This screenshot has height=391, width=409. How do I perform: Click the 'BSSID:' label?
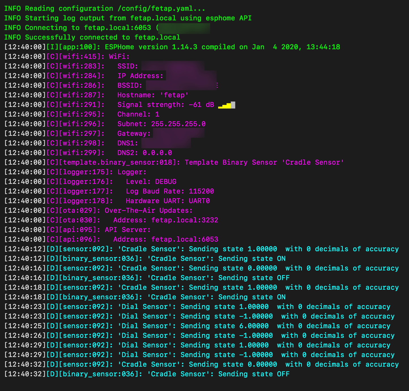click(x=130, y=85)
